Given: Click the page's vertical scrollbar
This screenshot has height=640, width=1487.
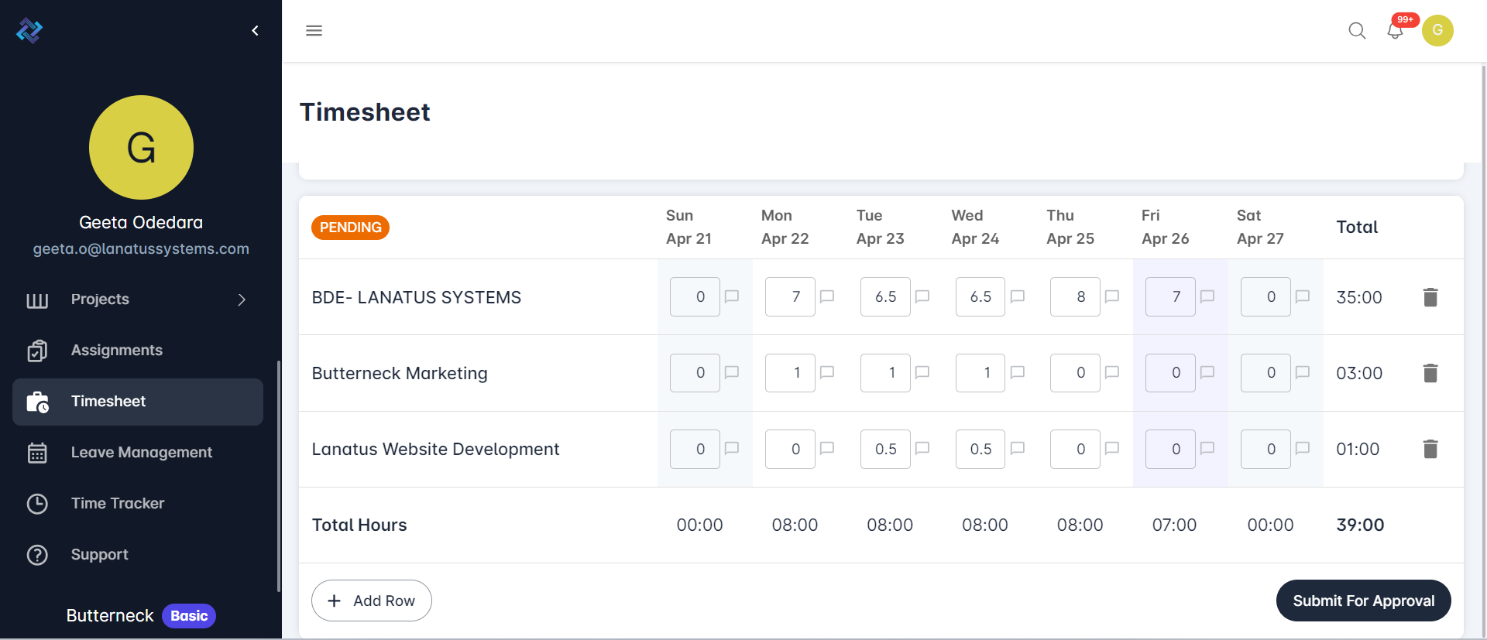Looking at the screenshot, I should [x=1483, y=348].
